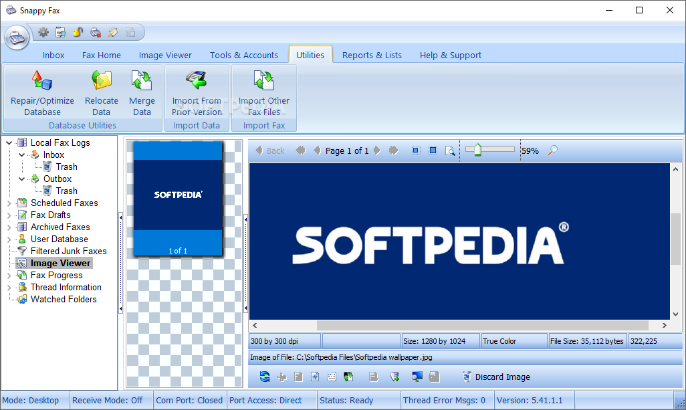Viewport: 686px width, 410px height.
Task: Click the waveform document icon in bottom toolbar
Action: click(315, 377)
